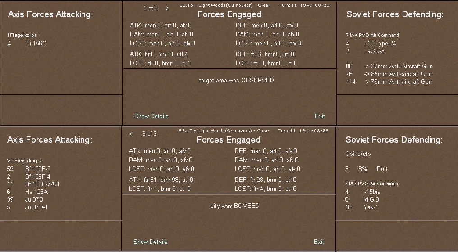Viewport: 458px width, 252px height.
Task: Click the LaGG-3 fighter entry
Action: (x=374, y=51)
